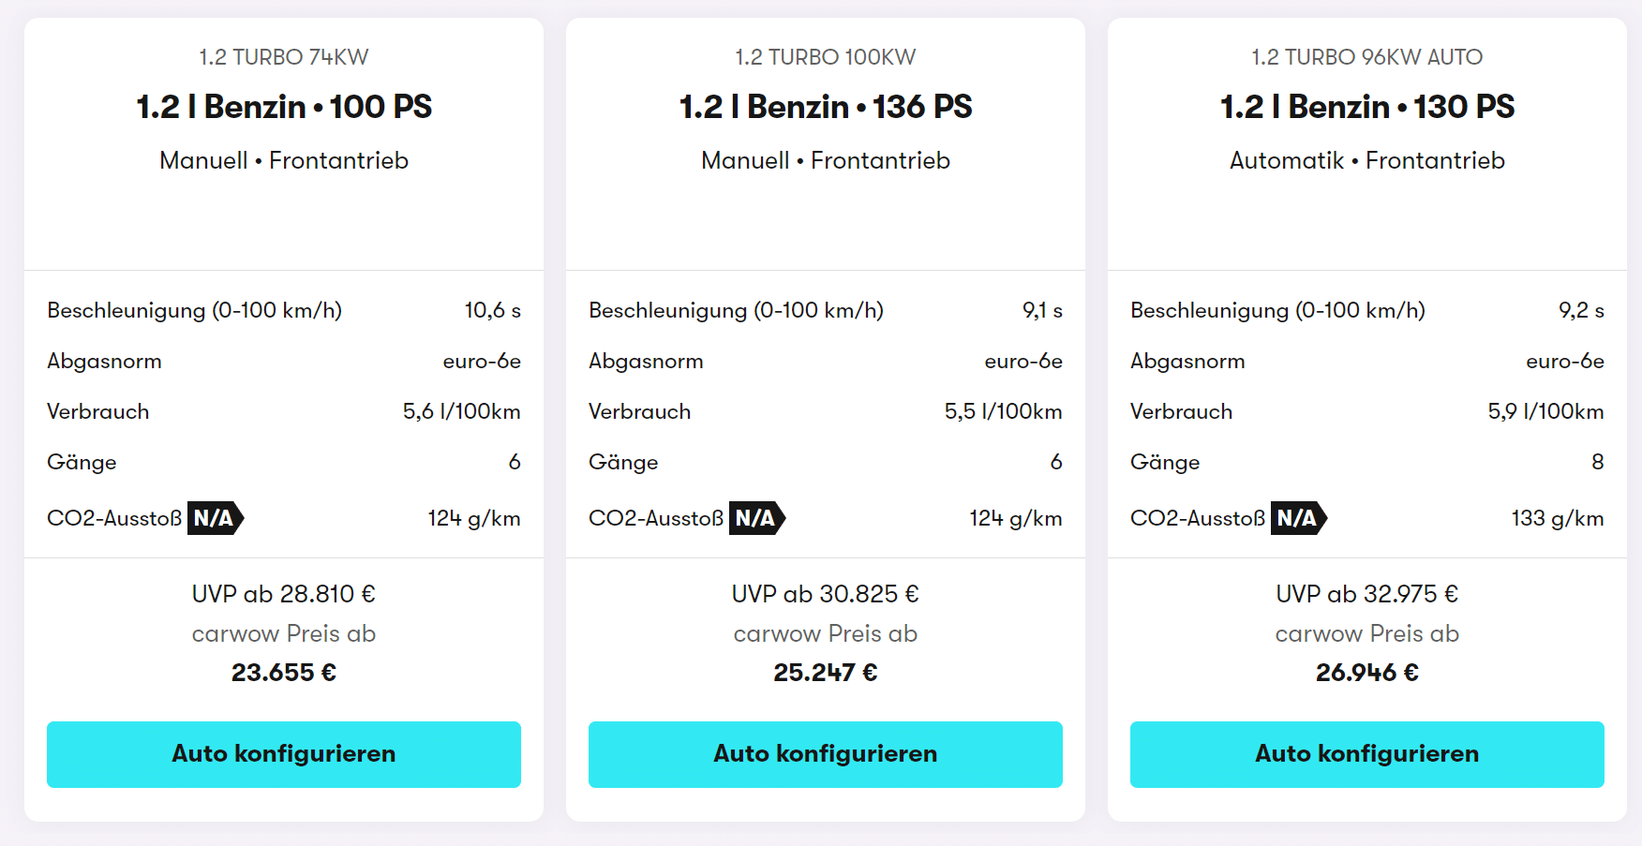Click N/A CO2 badge on 130 PS card
The image size is (1642, 846).
1299,518
